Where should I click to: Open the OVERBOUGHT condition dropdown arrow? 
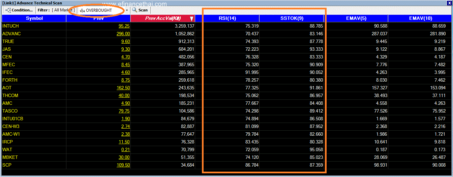tap(127, 10)
